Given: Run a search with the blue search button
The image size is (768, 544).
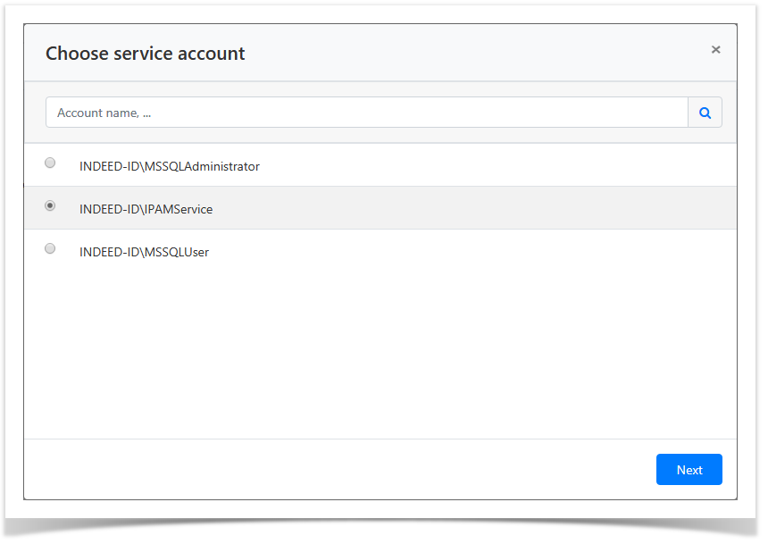Looking at the screenshot, I should pyautogui.click(x=705, y=112).
